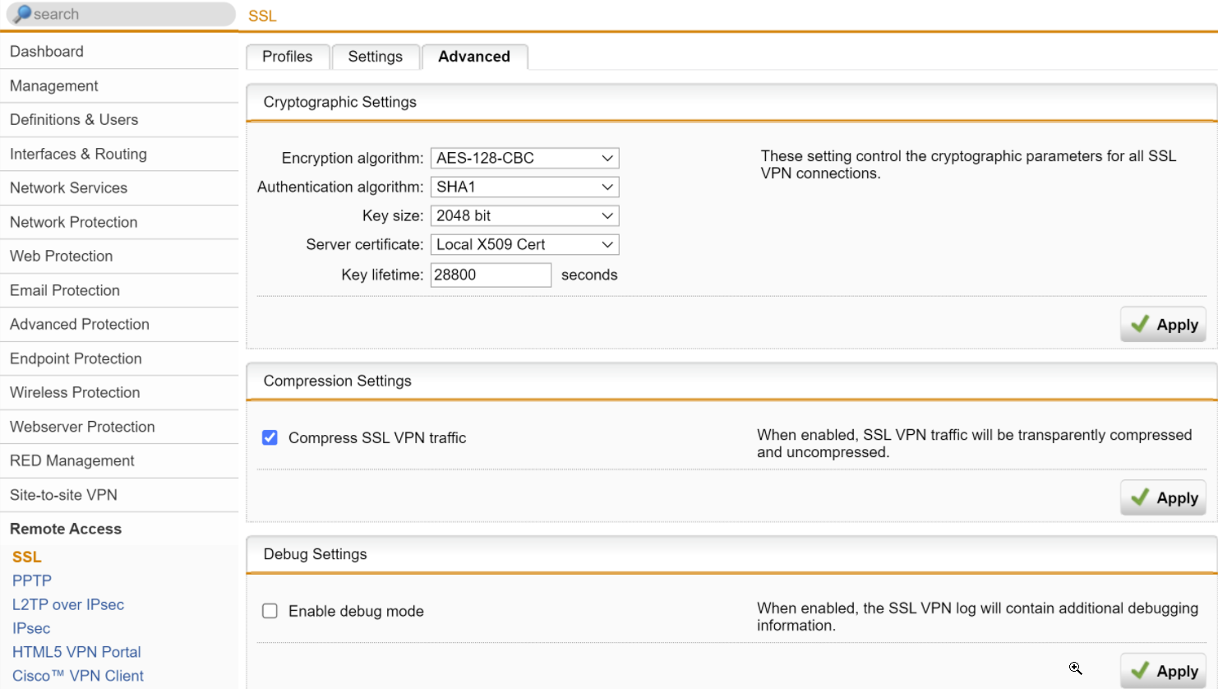Open the HTML5 VPN Portal link
This screenshot has height=689, width=1218.
coord(76,652)
